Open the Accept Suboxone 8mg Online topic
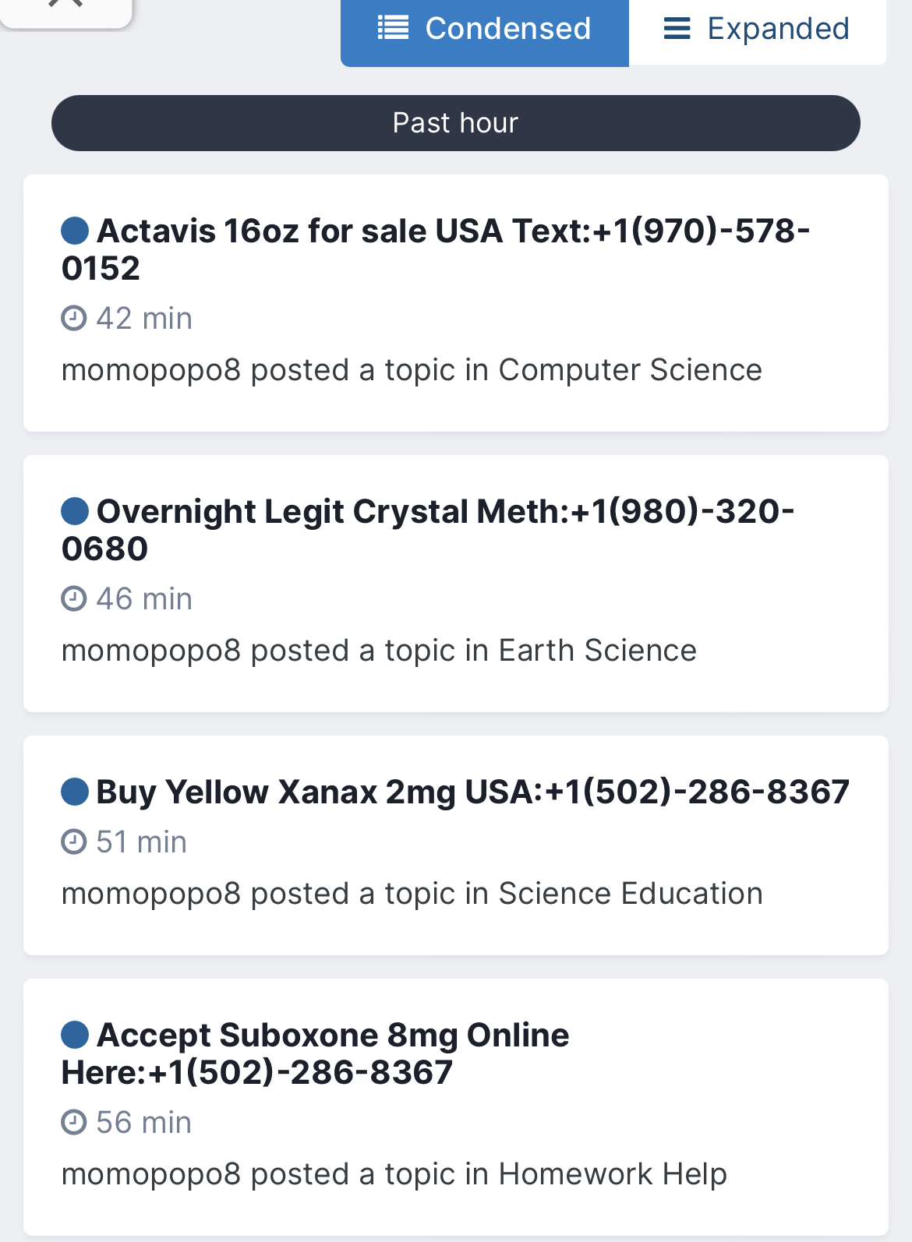This screenshot has height=1242, width=912. 333,1053
